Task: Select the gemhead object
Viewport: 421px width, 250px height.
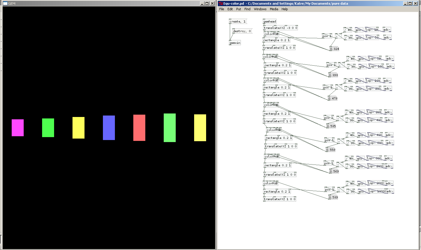Action: pyautogui.click(x=270, y=22)
